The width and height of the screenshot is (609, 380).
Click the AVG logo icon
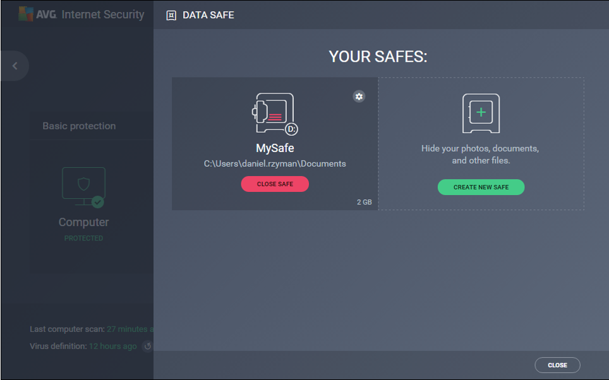[26, 14]
